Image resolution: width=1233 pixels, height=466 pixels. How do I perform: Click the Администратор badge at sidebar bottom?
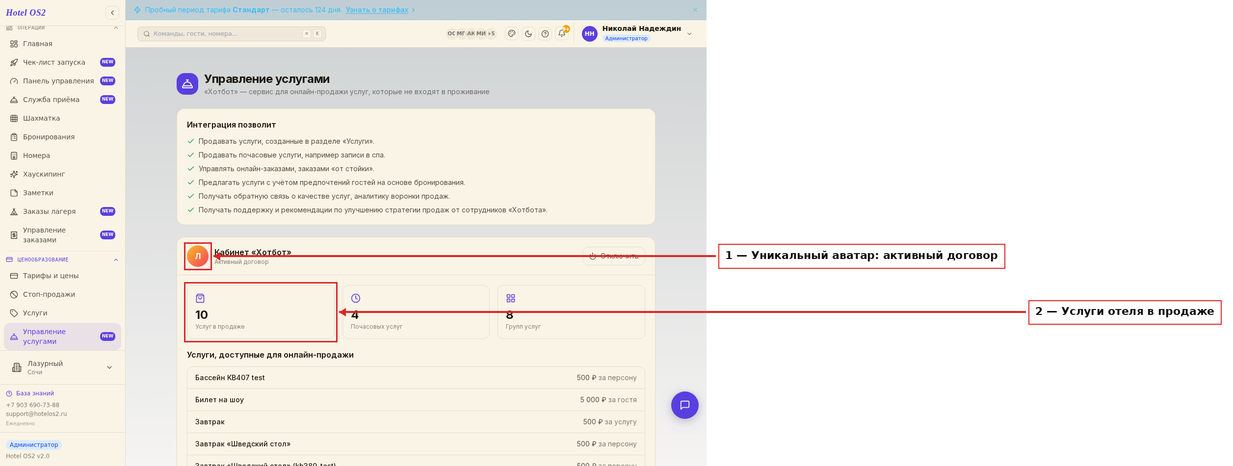[x=34, y=445]
